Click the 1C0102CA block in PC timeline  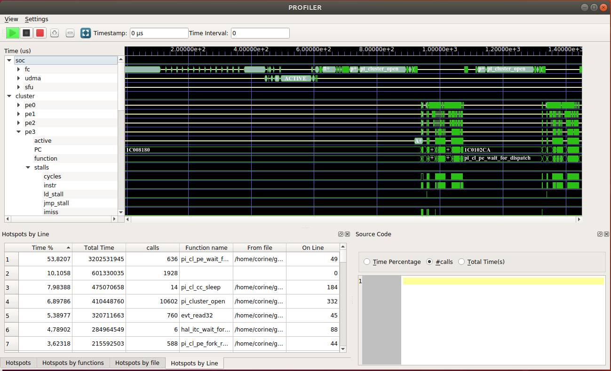pos(502,150)
